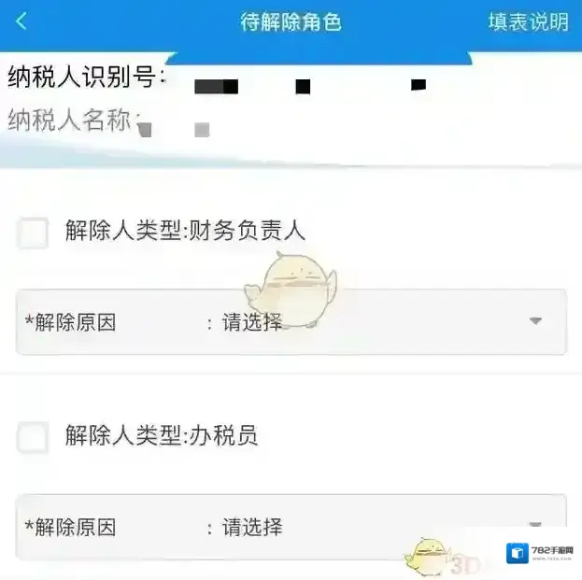This screenshot has height=580, width=582.
Task: Tap the redacted 纳税人识别号 value
Action: pos(310,86)
